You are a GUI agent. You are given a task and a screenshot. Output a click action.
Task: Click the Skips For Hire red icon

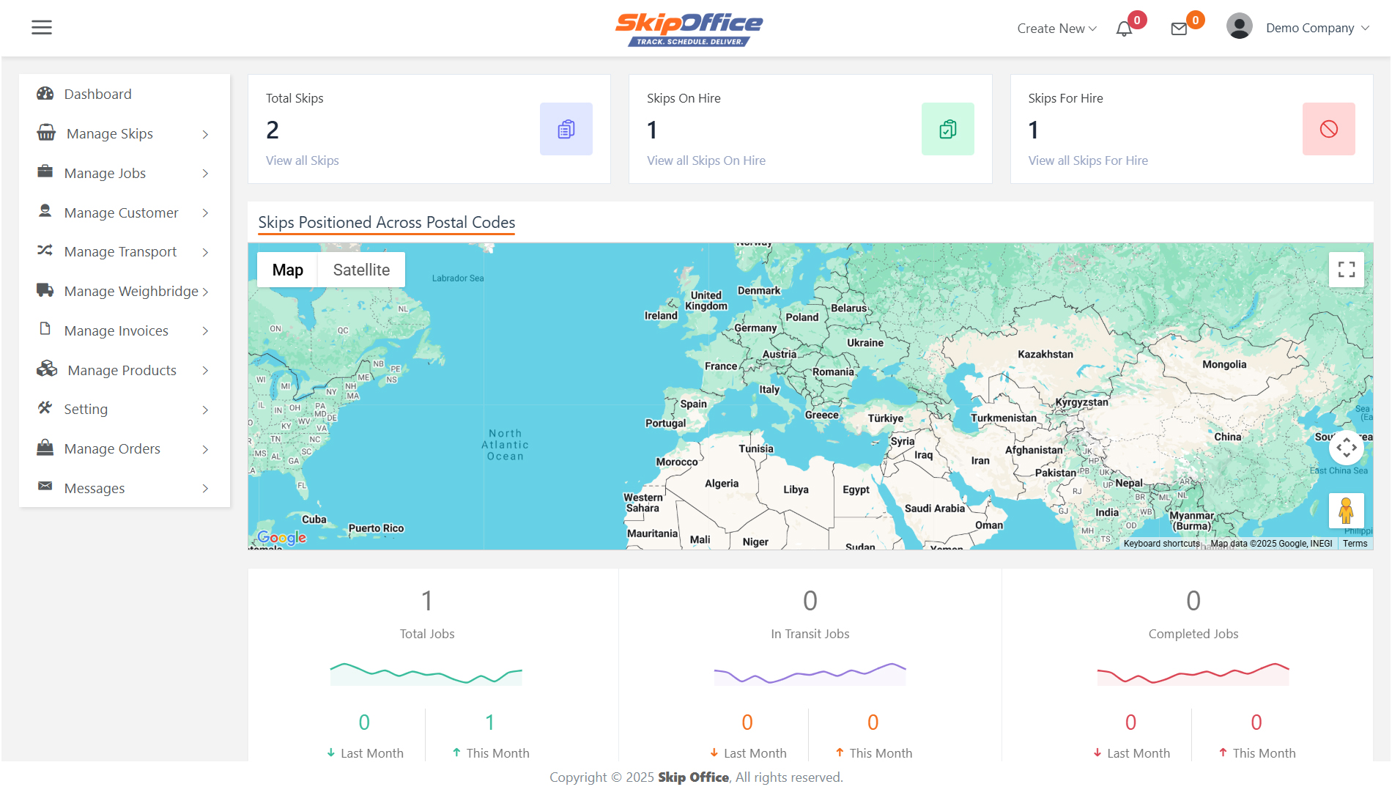click(1328, 129)
